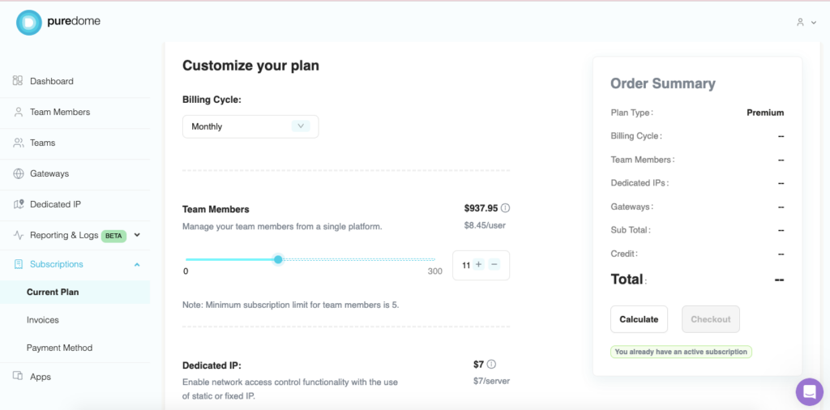The width and height of the screenshot is (830, 410).
Task: Open Payment Method in sidebar
Action: [x=60, y=348]
